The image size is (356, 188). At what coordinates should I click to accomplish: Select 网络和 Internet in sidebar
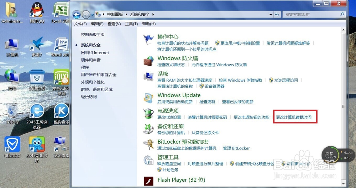[x=95, y=52]
